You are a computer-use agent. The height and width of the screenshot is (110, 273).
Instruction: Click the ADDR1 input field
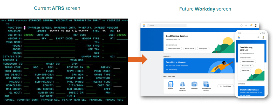50,46
